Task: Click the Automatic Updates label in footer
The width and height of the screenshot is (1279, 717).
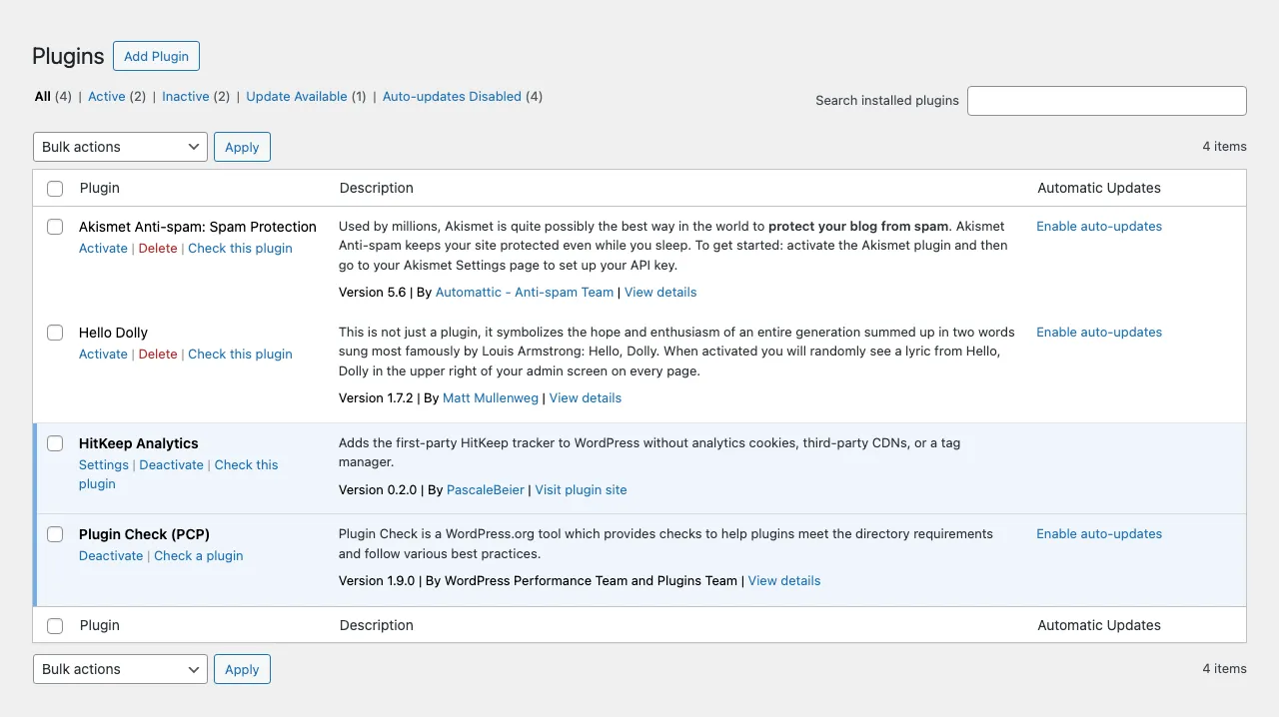Action: pyautogui.click(x=1099, y=625)
